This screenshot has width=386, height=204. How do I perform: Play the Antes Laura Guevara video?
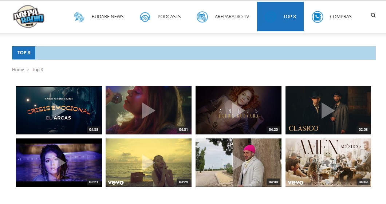pos(238,110)
